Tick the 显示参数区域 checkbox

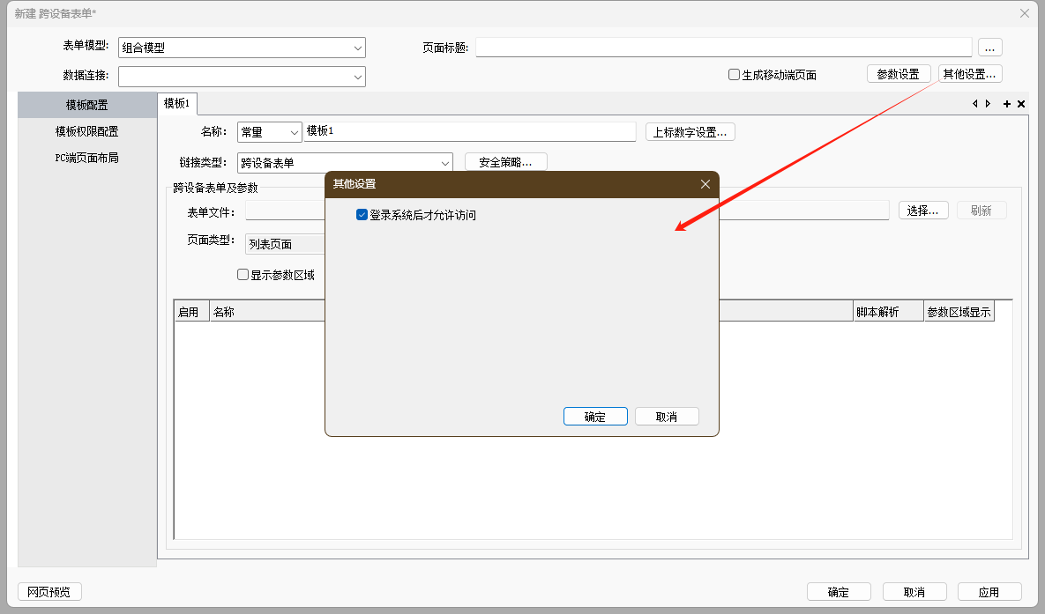pos(243,275)
